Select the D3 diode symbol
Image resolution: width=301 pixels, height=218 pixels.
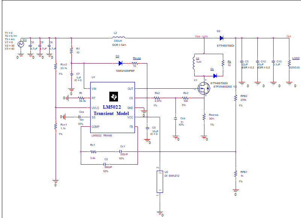pyautogui.click(x=120, y=63)
